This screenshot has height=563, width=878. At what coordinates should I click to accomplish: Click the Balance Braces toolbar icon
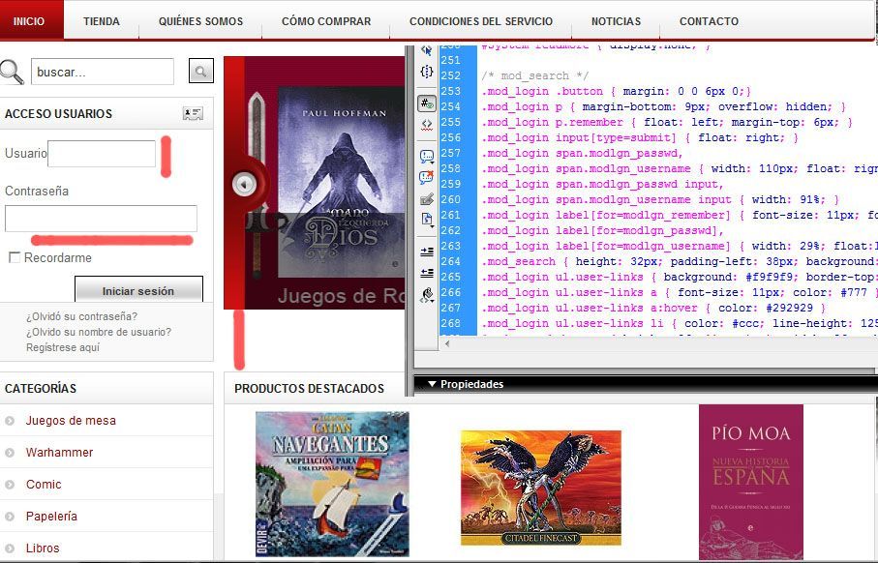tap(427, 72)
